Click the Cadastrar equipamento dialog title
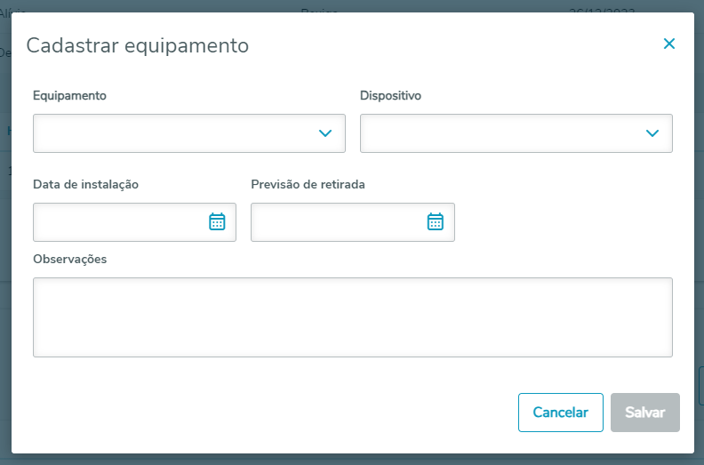Viewport: 704px width, 465px height. pyautogui.click(x=137, y=45)
